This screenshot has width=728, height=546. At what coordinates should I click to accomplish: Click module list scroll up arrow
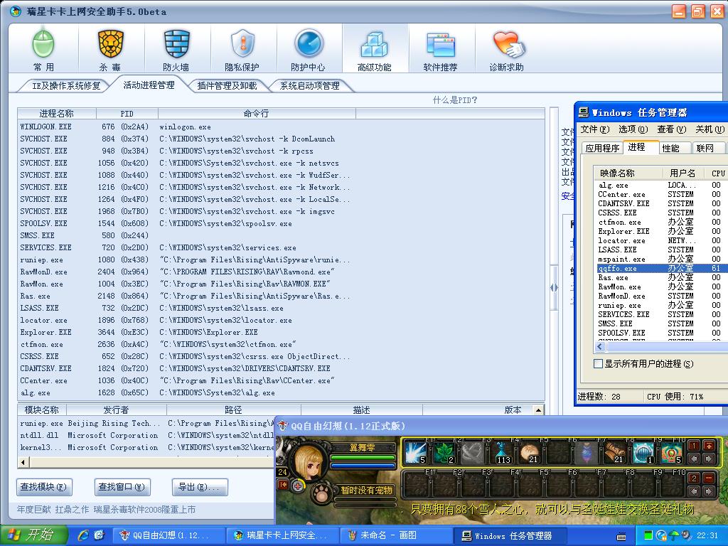[x=538, y=410]
